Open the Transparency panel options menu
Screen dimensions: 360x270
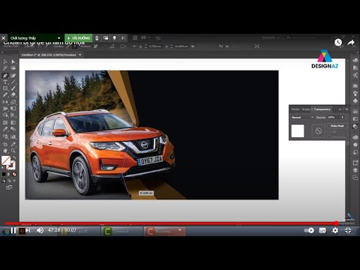pyautogui.click(x=346, y=109)
